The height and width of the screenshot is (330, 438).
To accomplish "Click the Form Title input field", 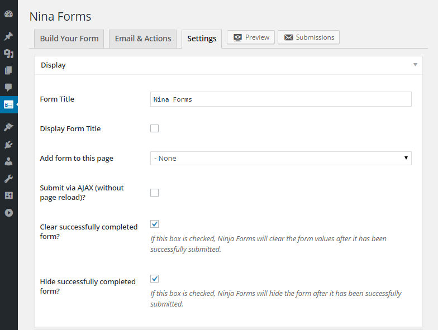I will click(280, 99).
